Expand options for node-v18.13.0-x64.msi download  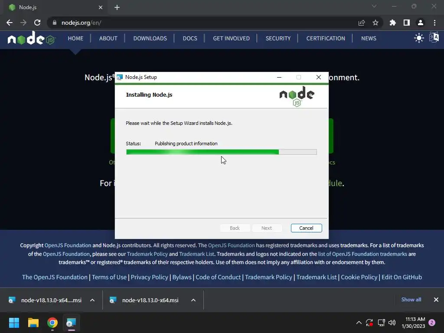[193, 300]
